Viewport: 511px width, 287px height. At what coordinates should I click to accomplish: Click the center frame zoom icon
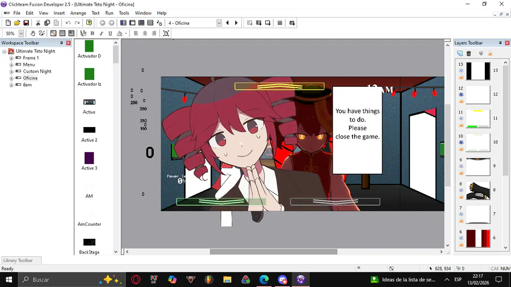[x=166, y=33]
